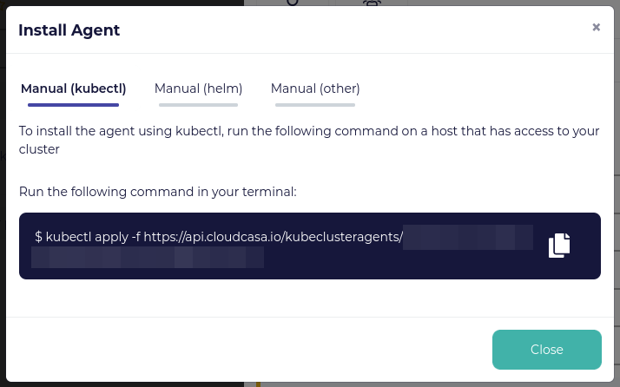Click the 'To install the agent using kubectl' paragraph
Viewport: 620px width, 387px height.
click(x=309, y=140)
